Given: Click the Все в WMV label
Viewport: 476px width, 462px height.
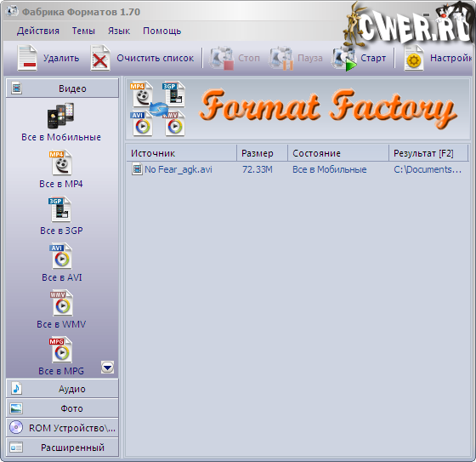Looking at the screenshot, I should (x=61, y=324).
